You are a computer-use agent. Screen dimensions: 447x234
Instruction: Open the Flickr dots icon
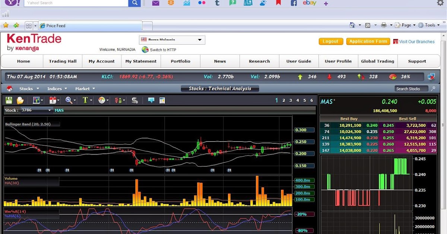coord(202,3)
